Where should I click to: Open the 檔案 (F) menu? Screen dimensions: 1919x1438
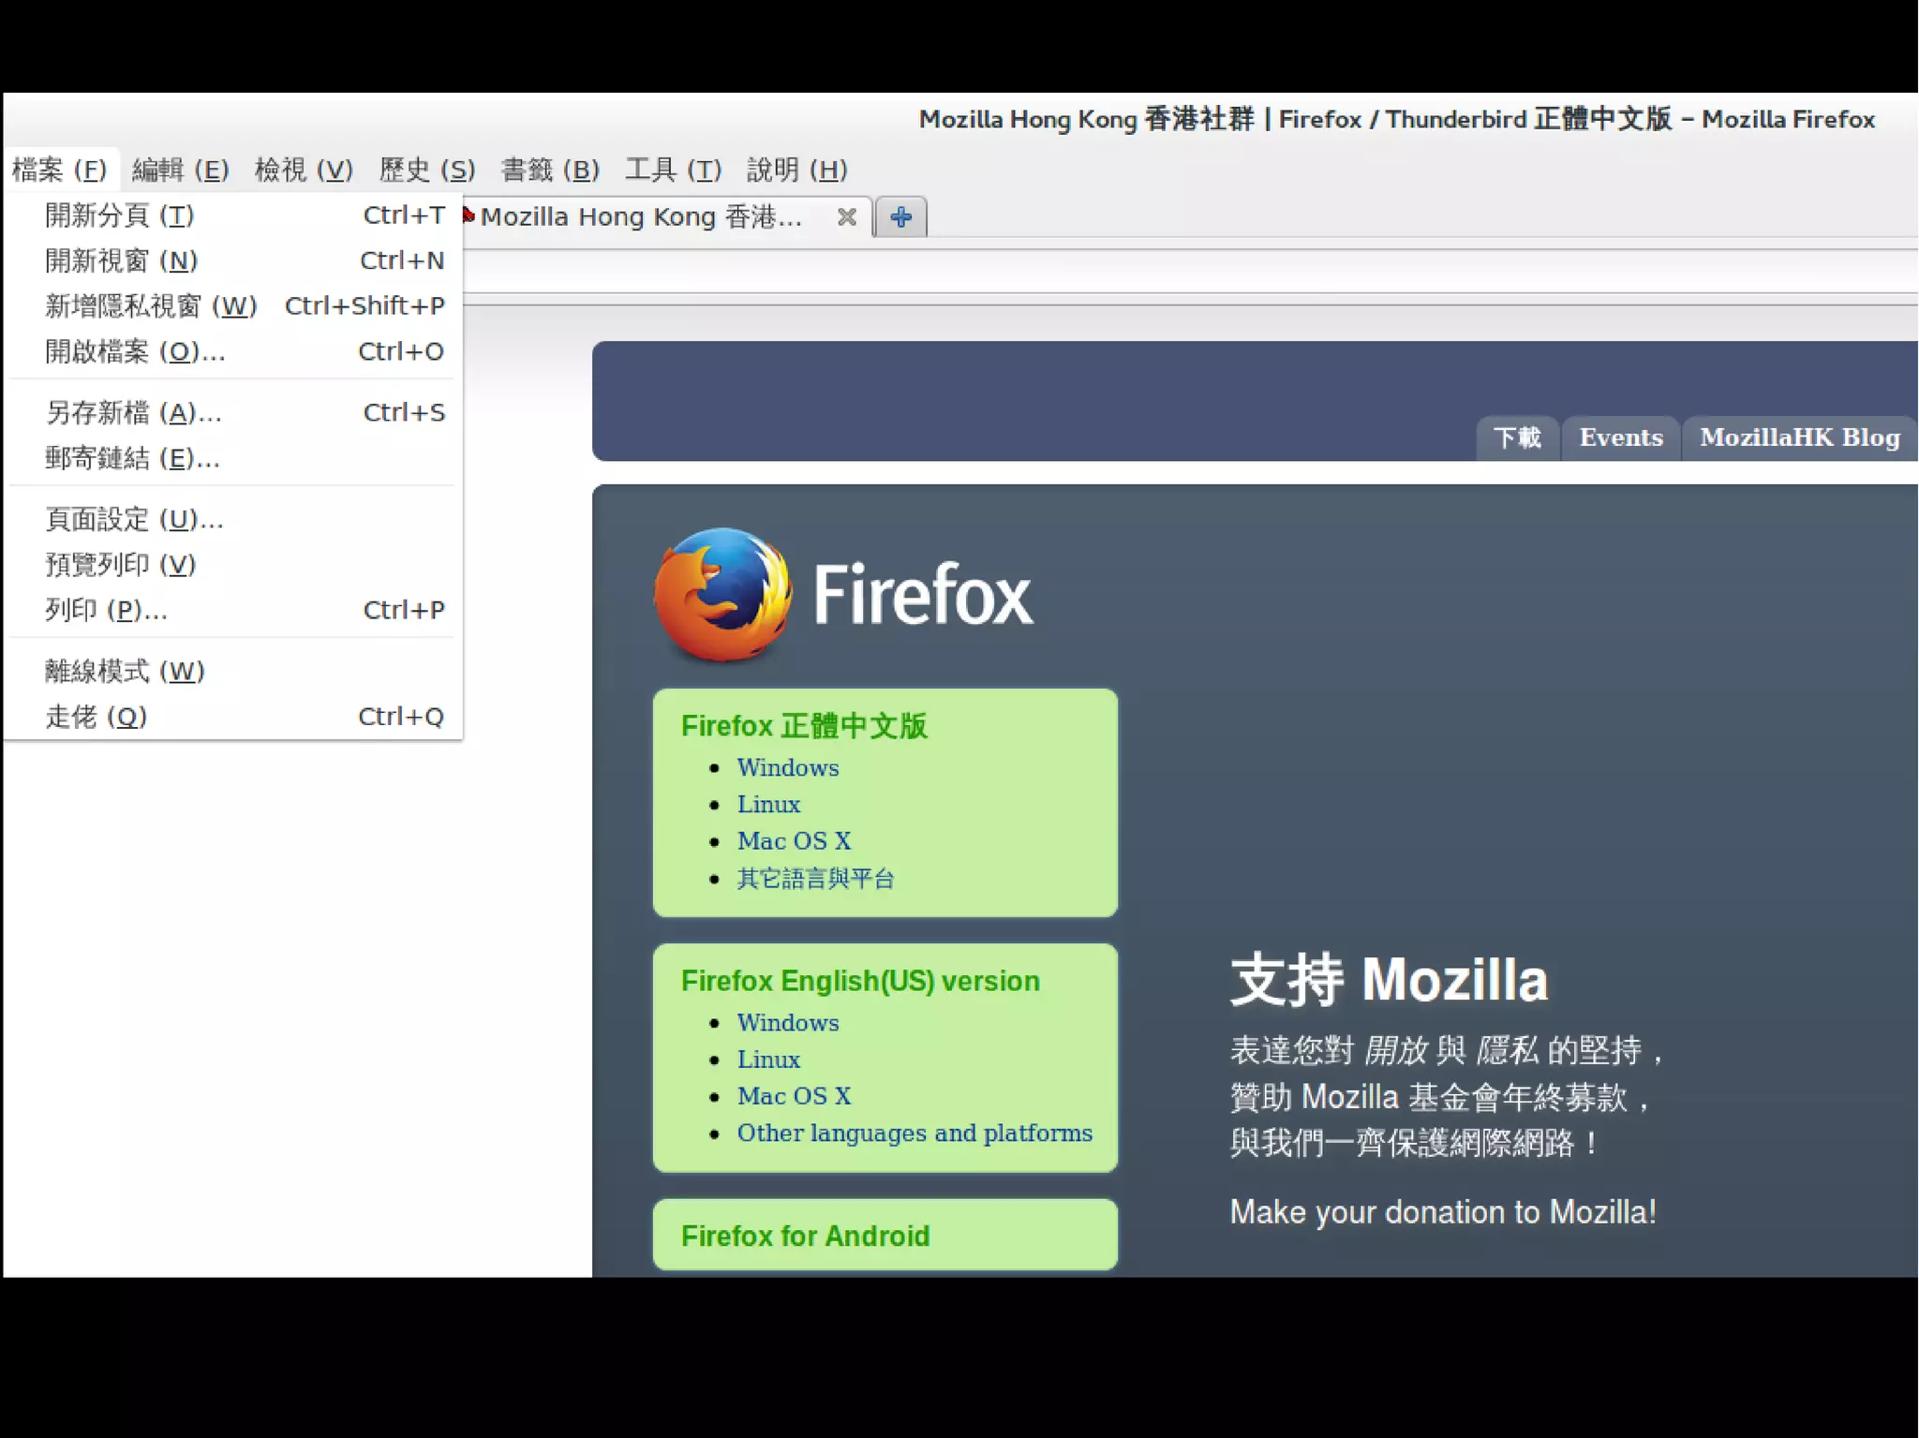pos(60,170)
